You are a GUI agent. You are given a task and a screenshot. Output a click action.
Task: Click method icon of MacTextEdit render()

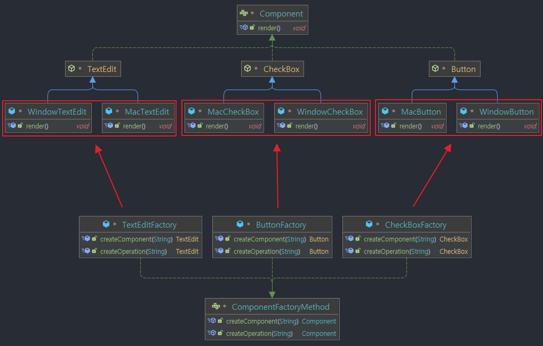click(109, 125)
